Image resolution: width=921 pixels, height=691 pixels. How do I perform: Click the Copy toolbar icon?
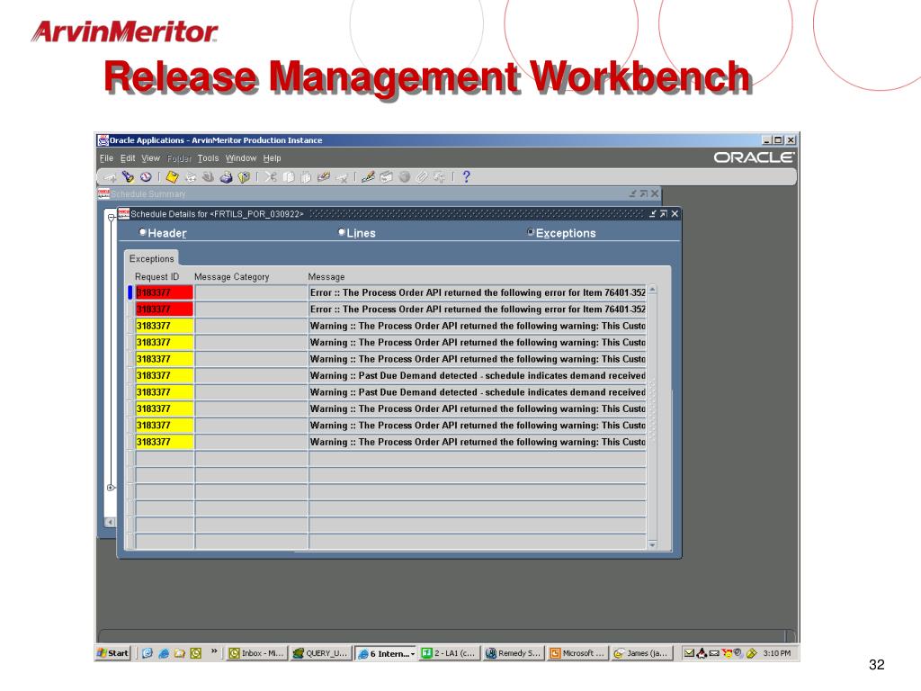pyautogui.click(x=289, y=177)
